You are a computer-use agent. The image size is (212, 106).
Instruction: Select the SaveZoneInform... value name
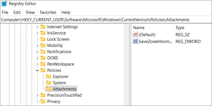tap(156, 42)
